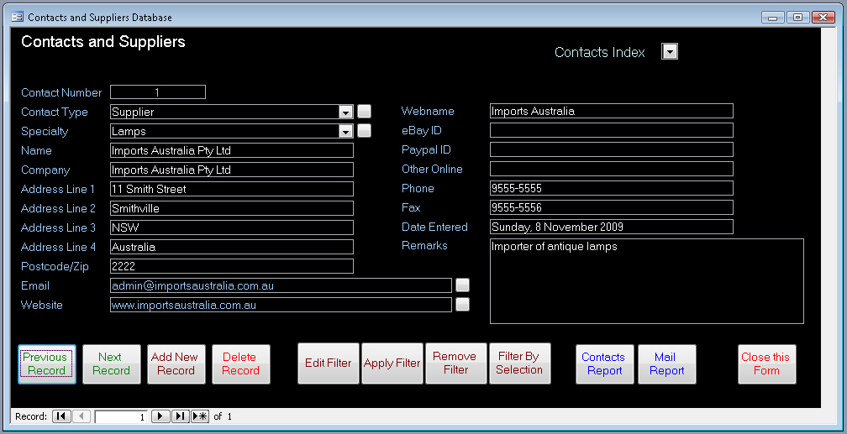Click the record number box in navigator
The image size is (847, 434).
click(x=121, y=416)
